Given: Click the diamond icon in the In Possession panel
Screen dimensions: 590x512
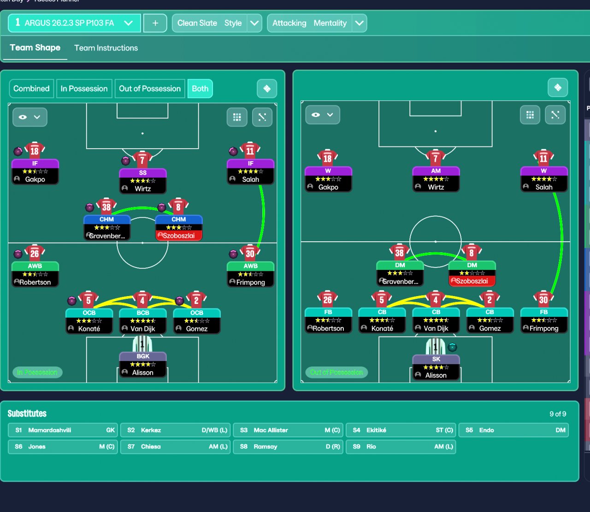Looking at the screenshot, I should pyautogui.click(x=267, y=89).
